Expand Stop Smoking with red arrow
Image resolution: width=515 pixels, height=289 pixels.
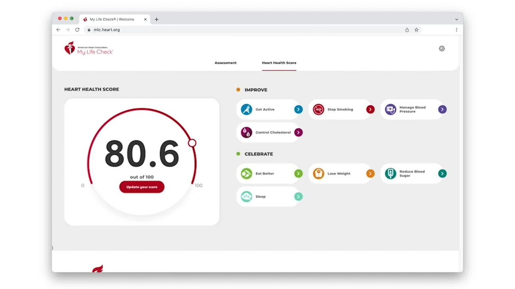pyautogui.click(x=370, y=109)
